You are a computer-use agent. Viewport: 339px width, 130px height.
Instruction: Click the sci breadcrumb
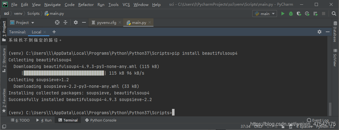pos(7,14)
